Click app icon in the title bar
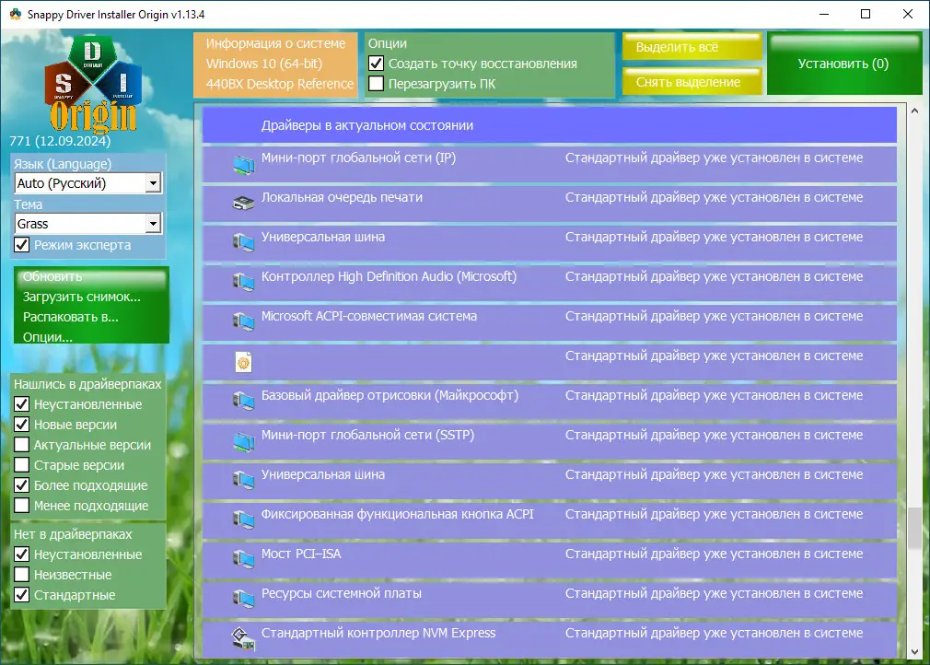This screenshot has width=930, height=665. click(16, 14)
